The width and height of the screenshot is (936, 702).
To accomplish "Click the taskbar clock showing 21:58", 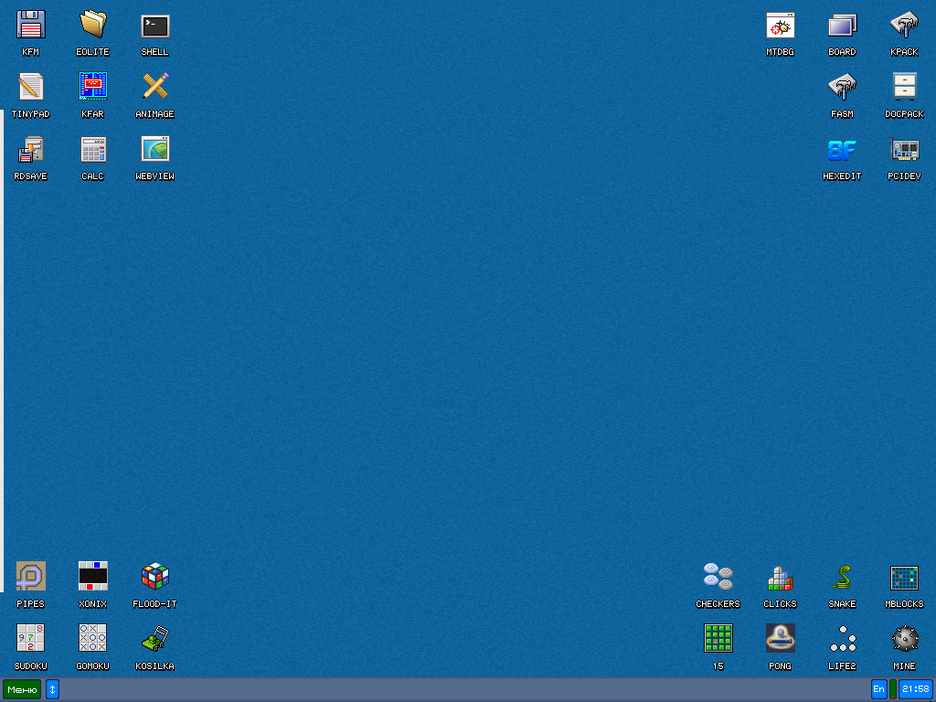I will (915, 689).
